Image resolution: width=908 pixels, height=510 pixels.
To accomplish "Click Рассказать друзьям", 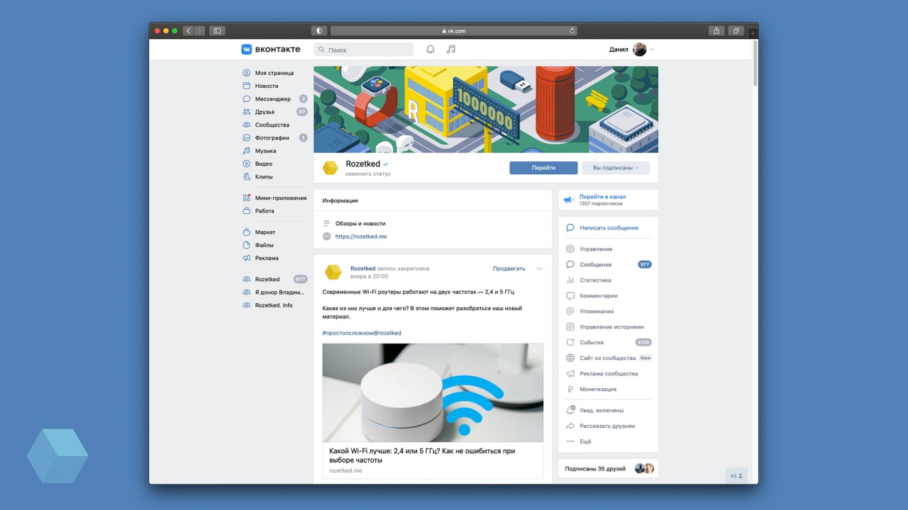I will [607, 426].
